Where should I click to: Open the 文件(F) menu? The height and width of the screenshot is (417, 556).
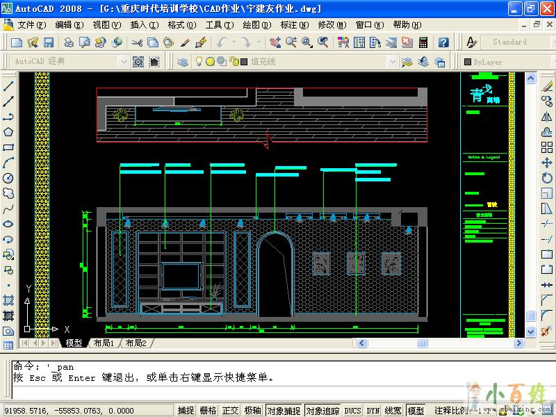click(x=32, y=24)
